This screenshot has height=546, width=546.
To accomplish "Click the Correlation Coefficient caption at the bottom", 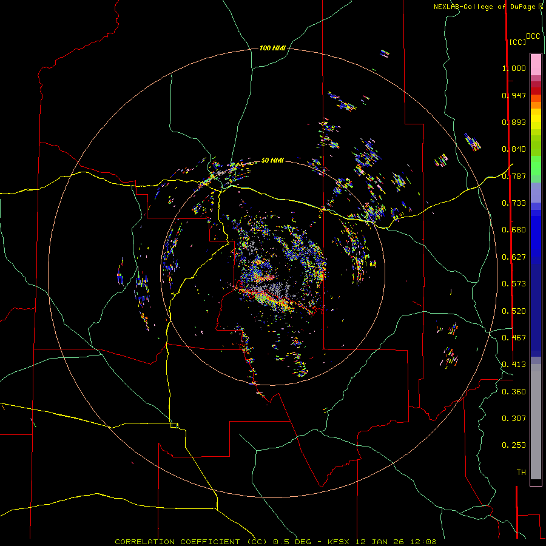I will [x=275, y=542].
